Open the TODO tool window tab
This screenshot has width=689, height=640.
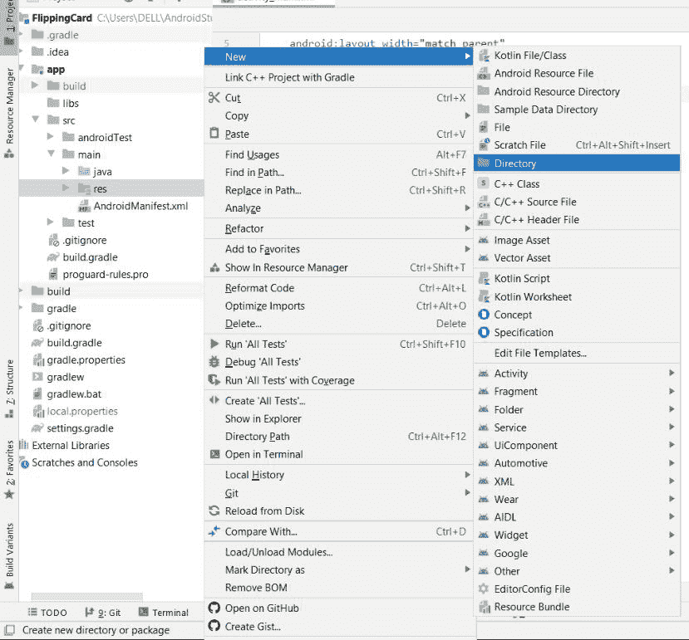(47, 613)
